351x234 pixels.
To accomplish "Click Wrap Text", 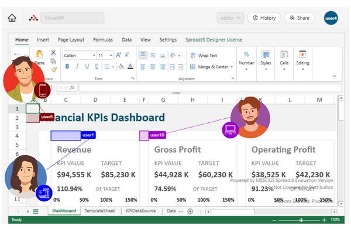I will click(204, 56).
